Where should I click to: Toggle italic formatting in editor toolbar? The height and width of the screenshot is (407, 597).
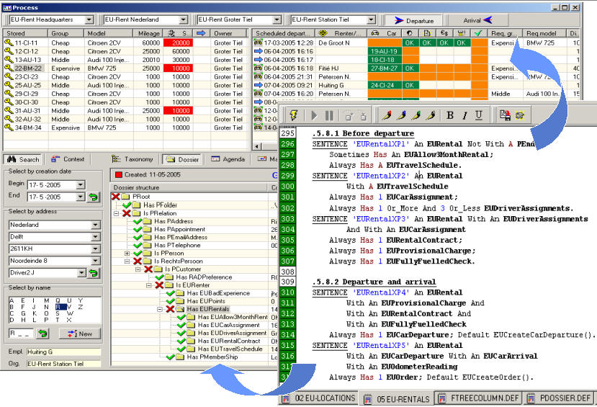(x=464, y=115)
